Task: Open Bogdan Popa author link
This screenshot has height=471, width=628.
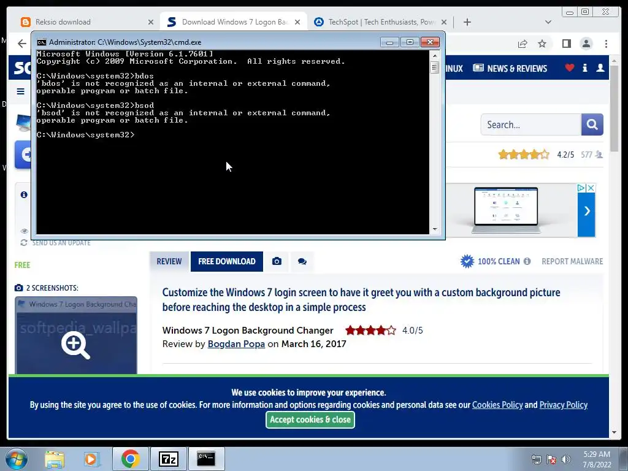Action: (236, 344)
